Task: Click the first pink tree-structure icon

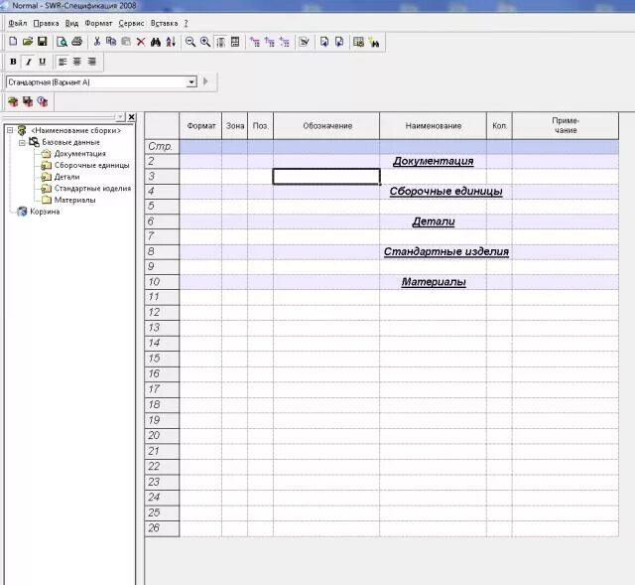Action: (x=255, y=42)
